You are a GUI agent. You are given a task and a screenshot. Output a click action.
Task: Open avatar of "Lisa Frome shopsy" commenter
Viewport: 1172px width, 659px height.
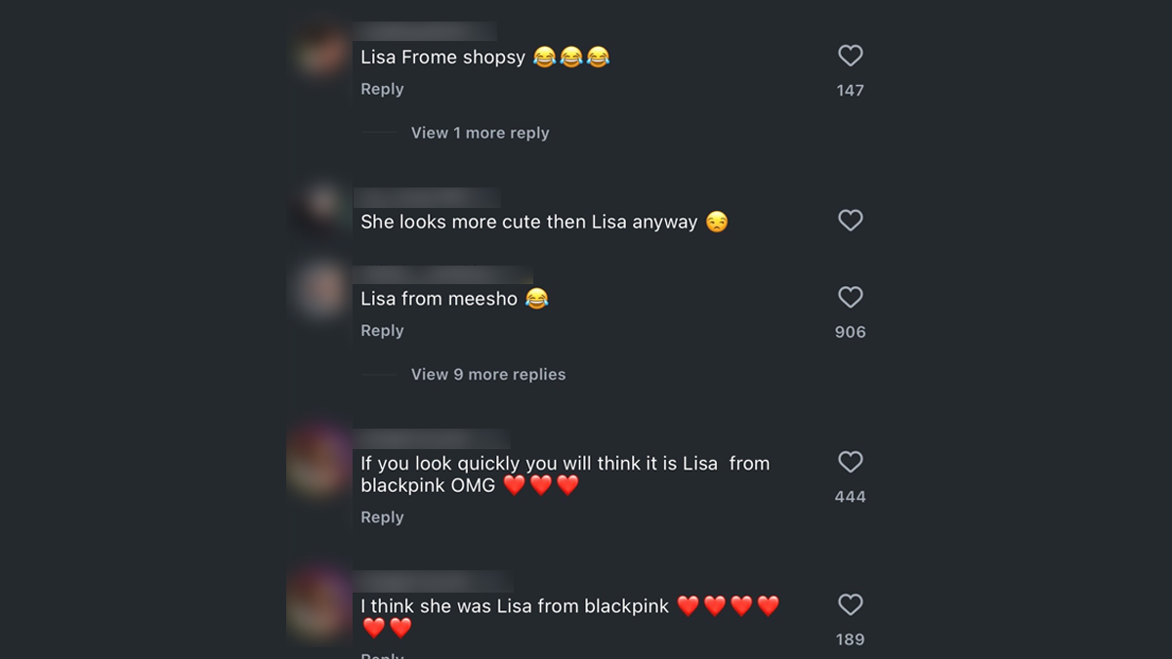321,49
